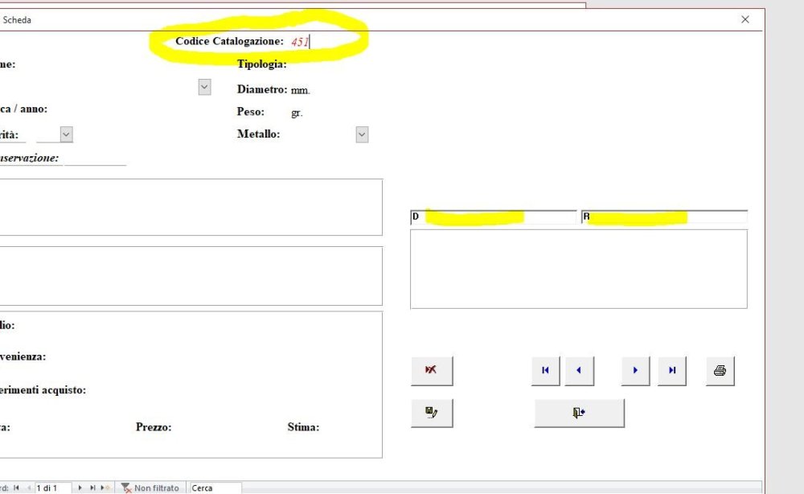This screenshot has width=804, height=494.
Task: Go to first record using form button
Action: [545, 370]
